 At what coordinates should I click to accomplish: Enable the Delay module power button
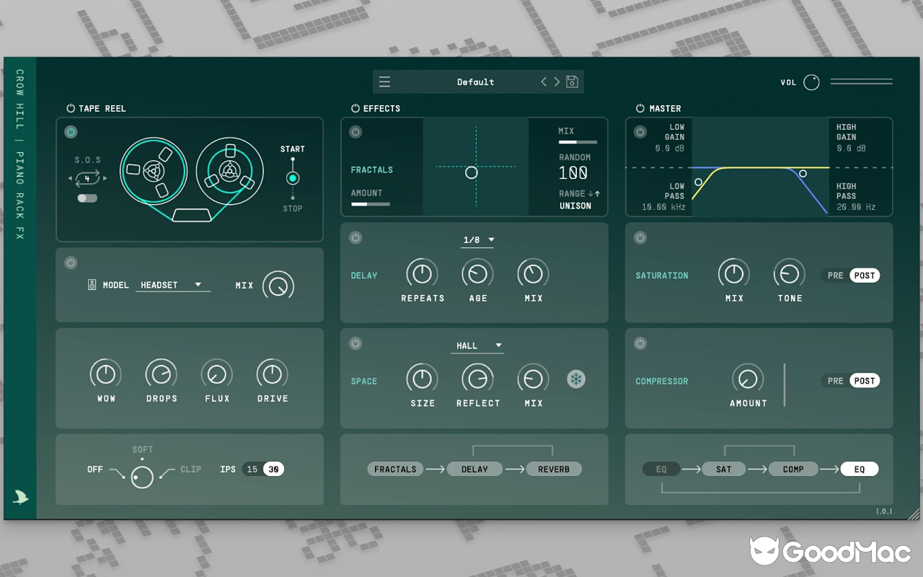pyautogui.click(x=355, y=238)
